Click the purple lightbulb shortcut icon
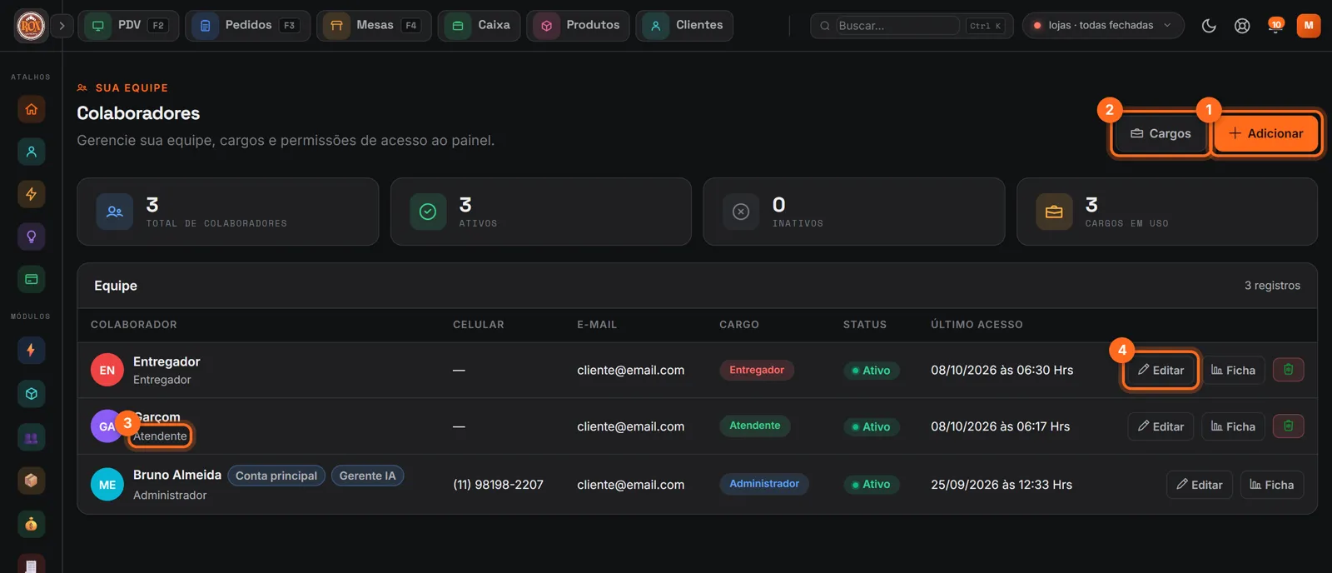 click(32, 237)
